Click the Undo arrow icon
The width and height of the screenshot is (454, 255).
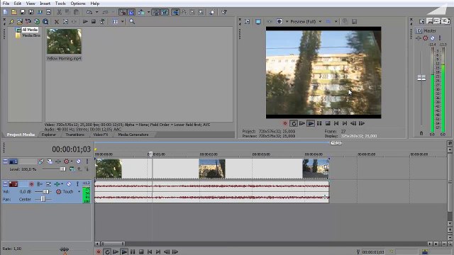(x=89, y=12)
